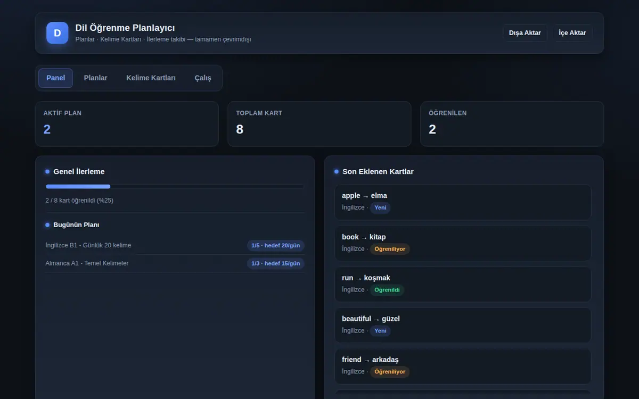Click the 2 / 8 kart öğrenildi text
This screenshot has width=639, height=399.
click(x=79, y=201)
